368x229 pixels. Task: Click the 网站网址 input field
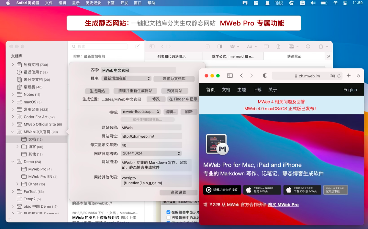pyautogui.click(x=151, y=136)
